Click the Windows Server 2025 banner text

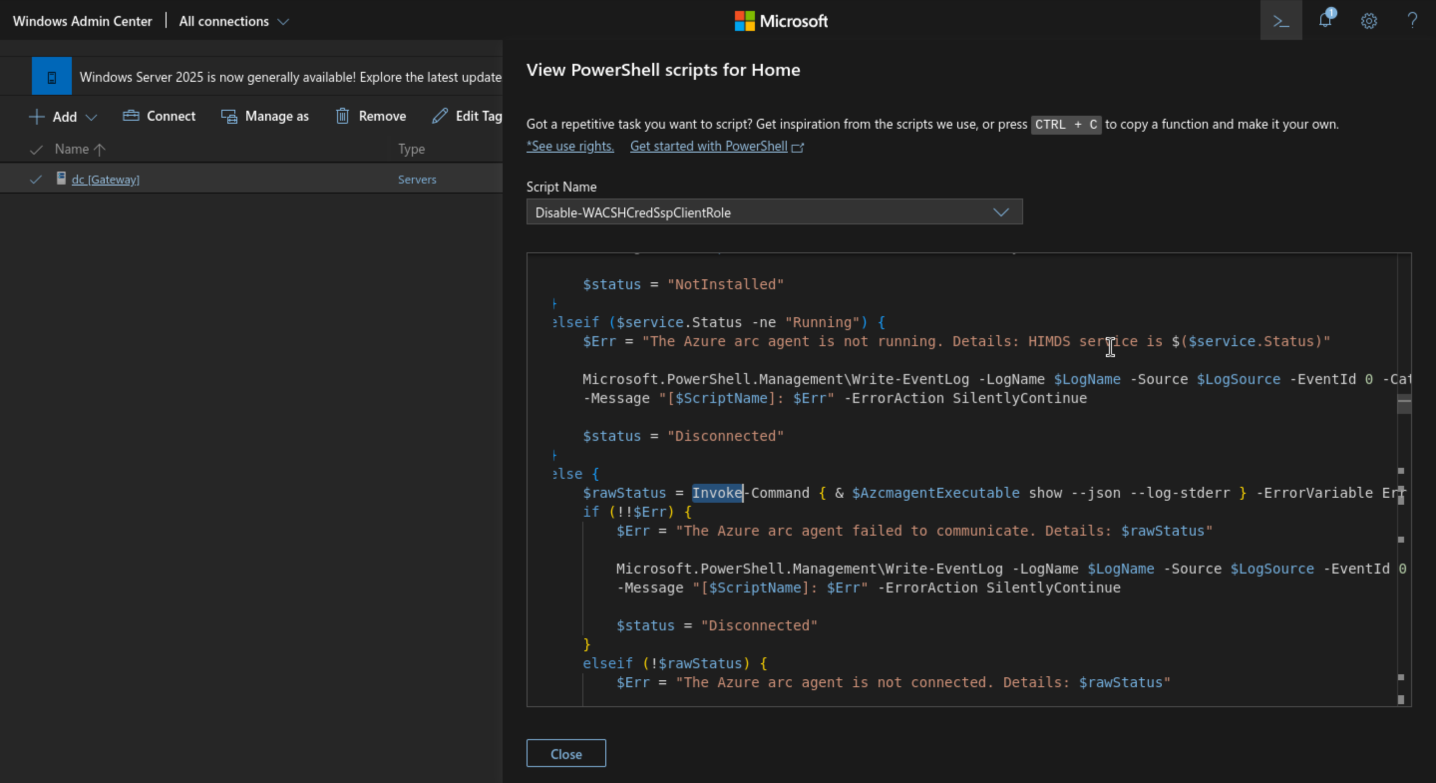290,77
